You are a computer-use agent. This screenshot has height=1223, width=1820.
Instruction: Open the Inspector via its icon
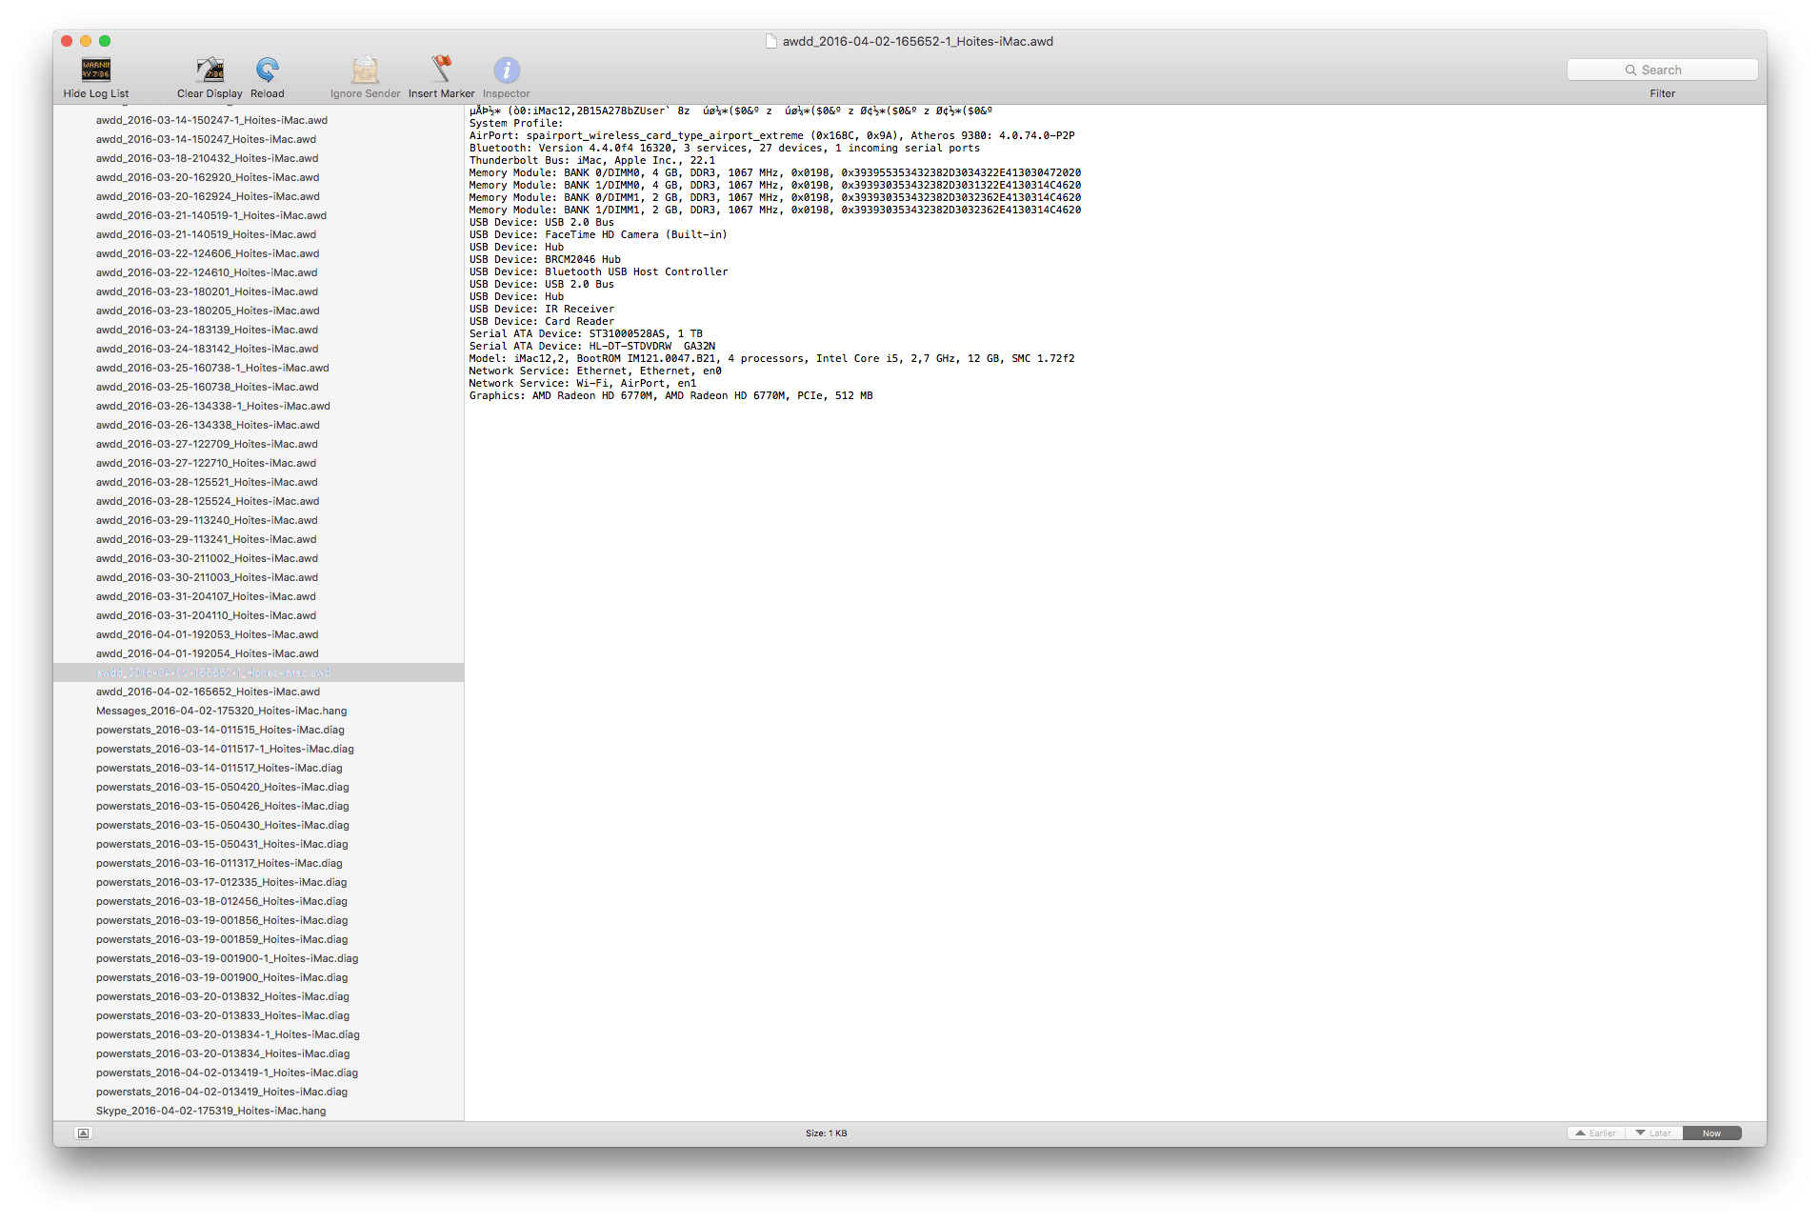(506, 70)
